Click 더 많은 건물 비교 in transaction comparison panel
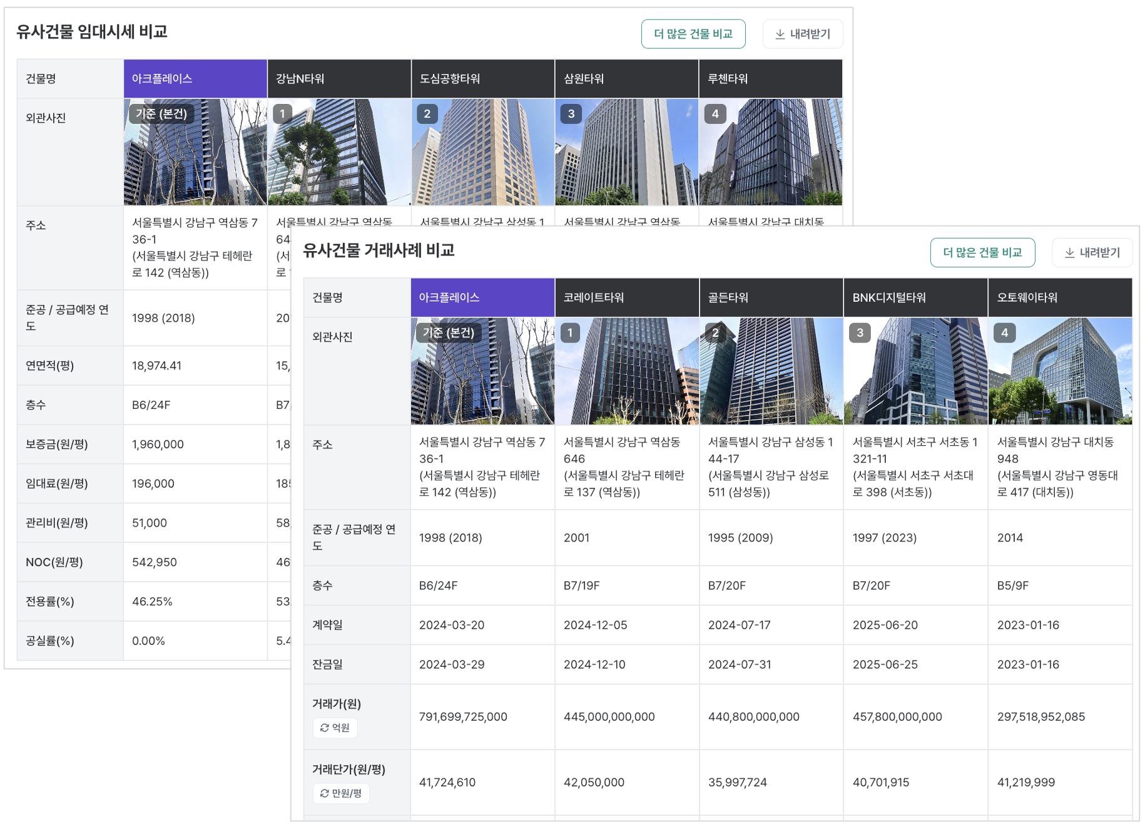 (x=982, y=252)
